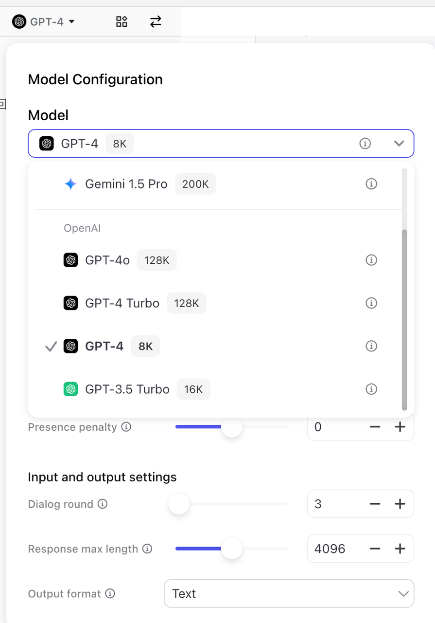Click the swap arrows icon in toolbar
The height and width of the screenshot is (623, 435).
coord(156,21)
